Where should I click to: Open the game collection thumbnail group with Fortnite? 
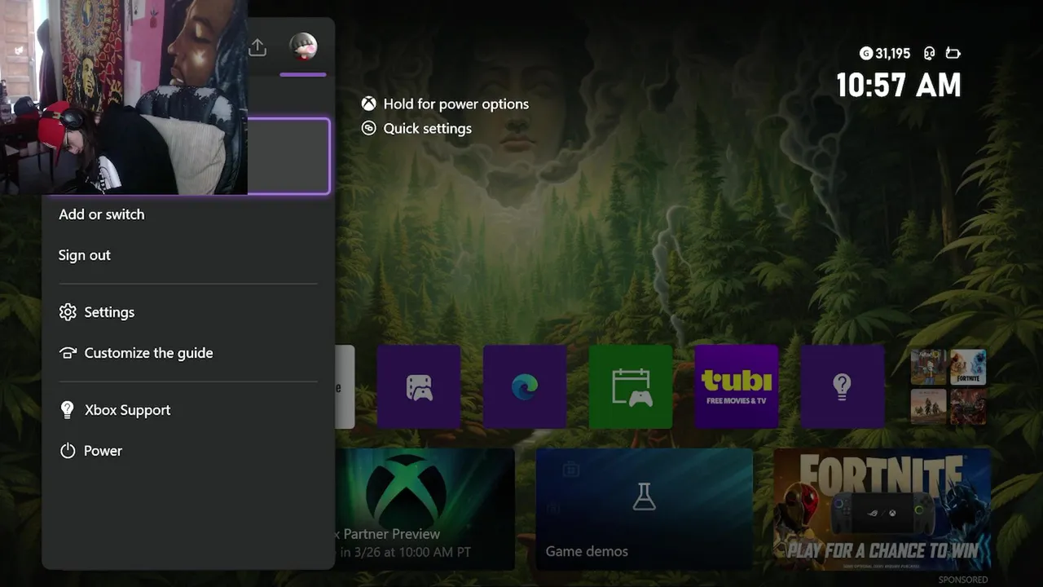pos(948,386)
